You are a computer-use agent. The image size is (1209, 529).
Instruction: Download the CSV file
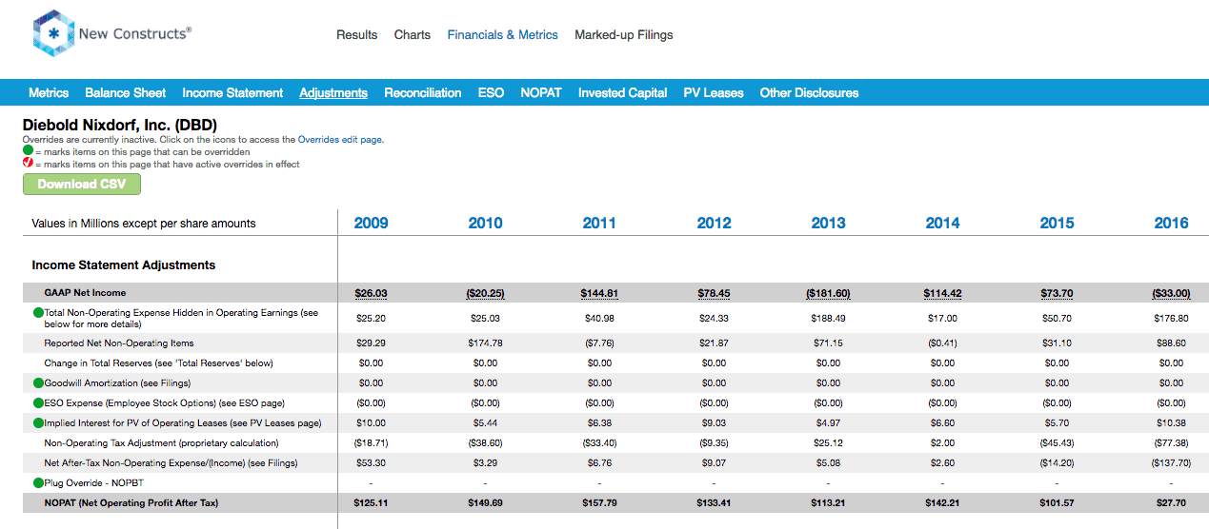[82, 184]
